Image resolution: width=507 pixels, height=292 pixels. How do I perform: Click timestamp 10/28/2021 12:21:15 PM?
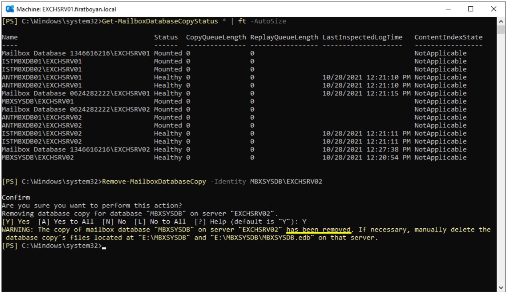[366, 93]
